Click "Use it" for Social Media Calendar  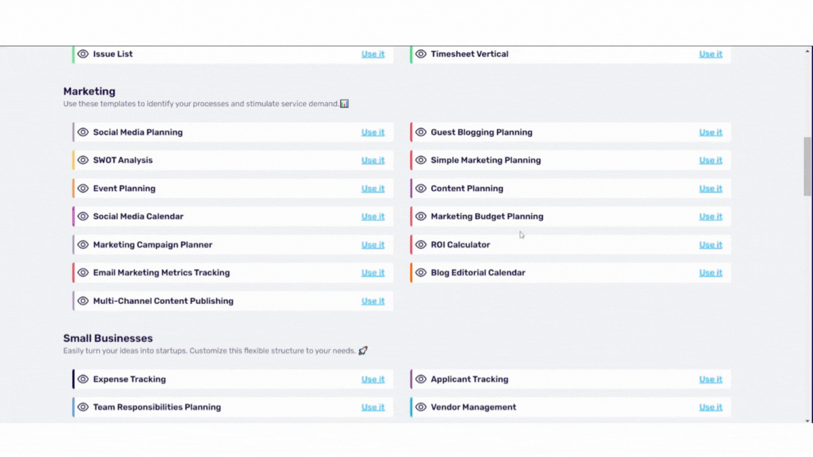373,217
